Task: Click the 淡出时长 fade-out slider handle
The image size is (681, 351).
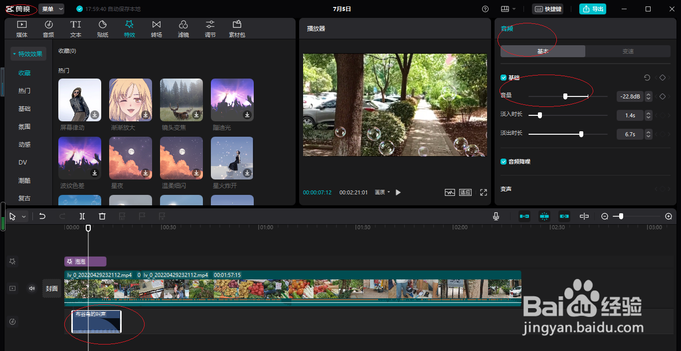Action: (581, 134)
